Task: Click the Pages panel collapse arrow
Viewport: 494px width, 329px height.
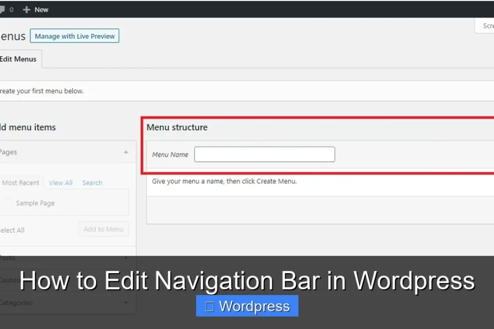Action: coord(126,152)
